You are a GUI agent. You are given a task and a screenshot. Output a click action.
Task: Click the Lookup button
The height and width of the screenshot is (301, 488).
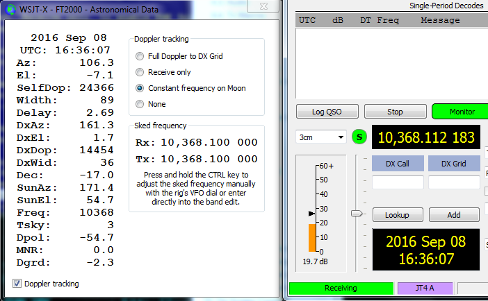398,214
